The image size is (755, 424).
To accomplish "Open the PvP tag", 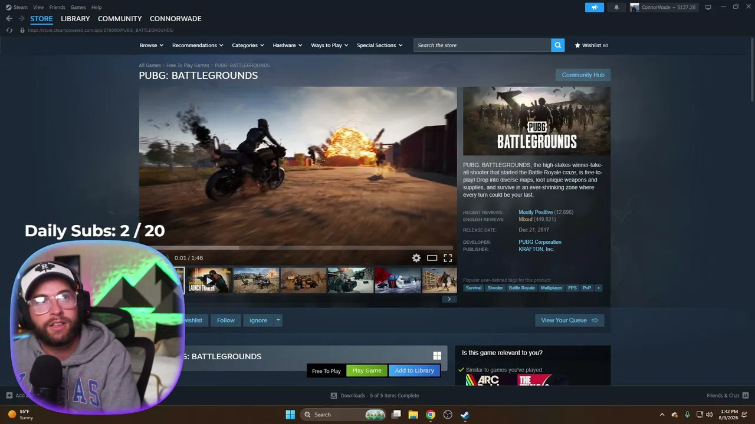I will [587, 288].
